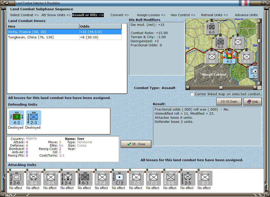Click the Hex Control subphase step
This screenshot has width=270, height=197.
pos(183,15)
